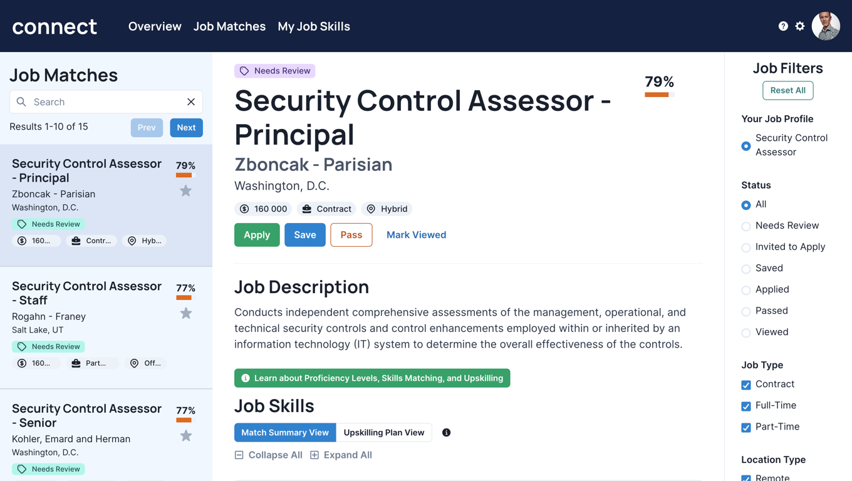Screen dimensions: 852x481
Task: Select the Needs Review status filter
Action: (746, 226)
